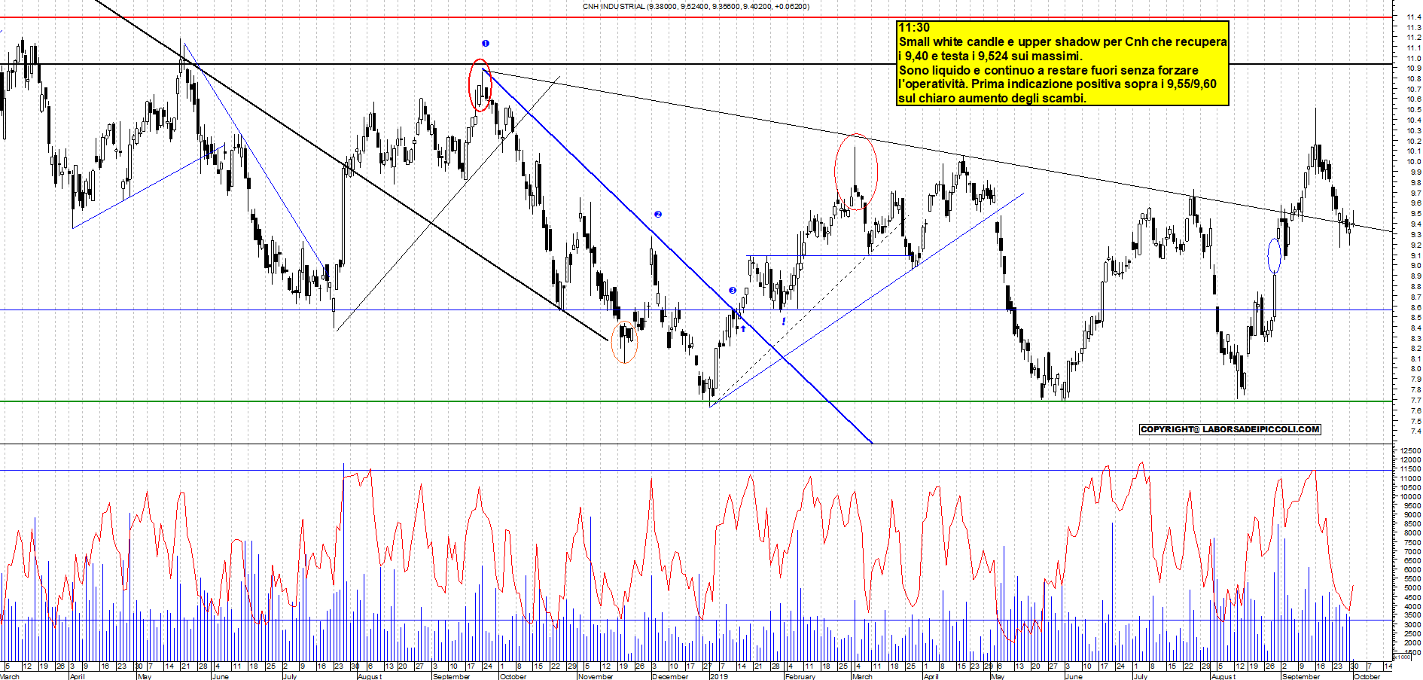Click the 11.4 price axis label

[1413, 17]
